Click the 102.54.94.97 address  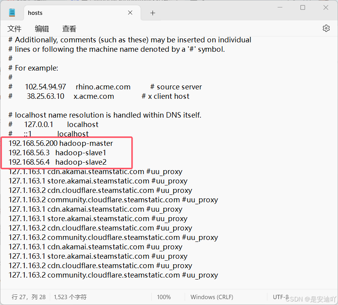coord(45,87)
